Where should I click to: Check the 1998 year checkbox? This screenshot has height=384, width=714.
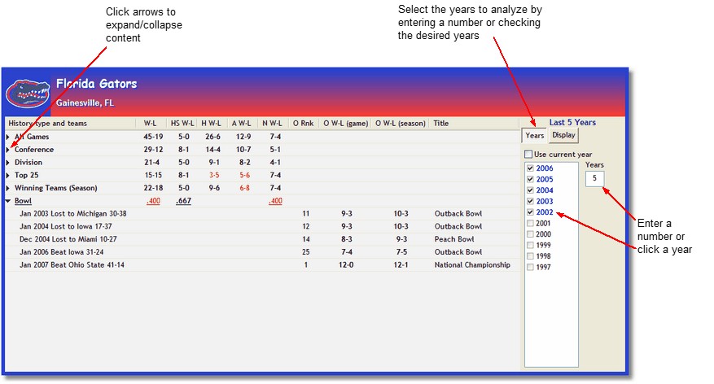tap(530, 256)
